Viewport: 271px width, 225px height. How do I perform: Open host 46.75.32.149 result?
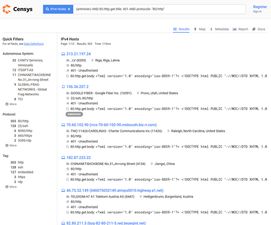click(x=115, y=190)
